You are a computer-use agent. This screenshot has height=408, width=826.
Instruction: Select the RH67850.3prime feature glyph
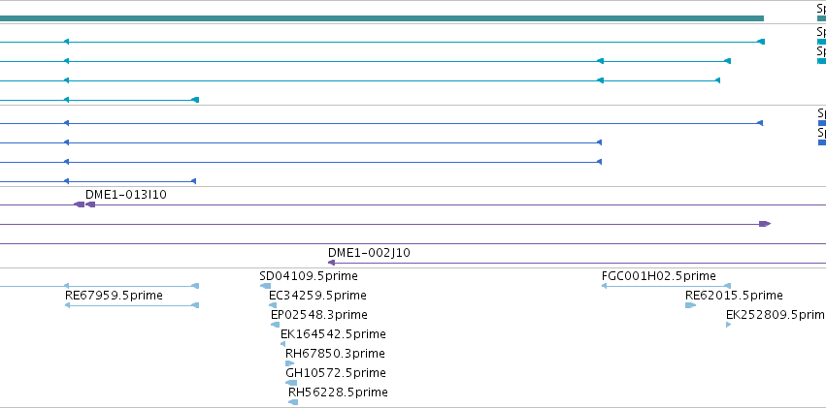click(x=290, y=363)
